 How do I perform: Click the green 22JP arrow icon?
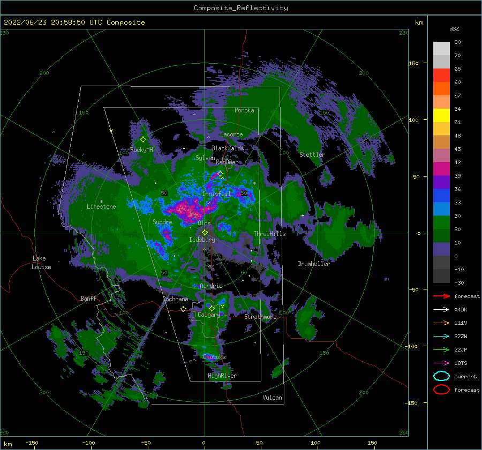click(x=441, y=349)
